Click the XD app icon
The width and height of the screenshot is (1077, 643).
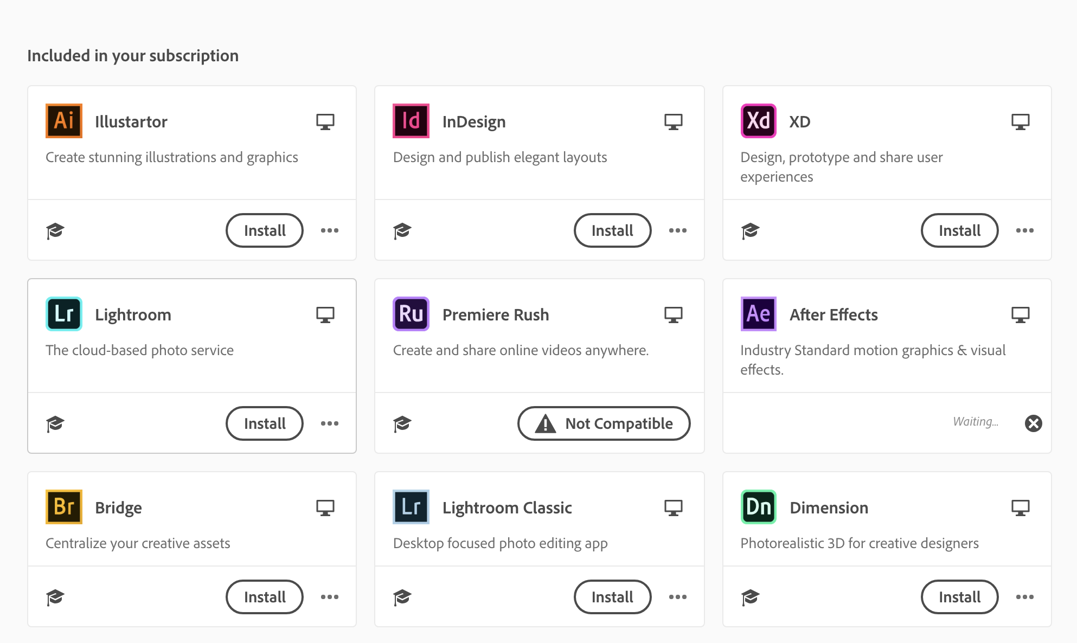(x=758, y=121)
